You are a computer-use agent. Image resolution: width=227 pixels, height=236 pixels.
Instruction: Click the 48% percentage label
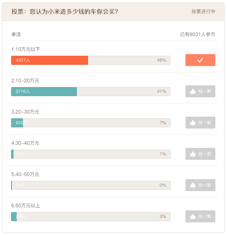161,60
